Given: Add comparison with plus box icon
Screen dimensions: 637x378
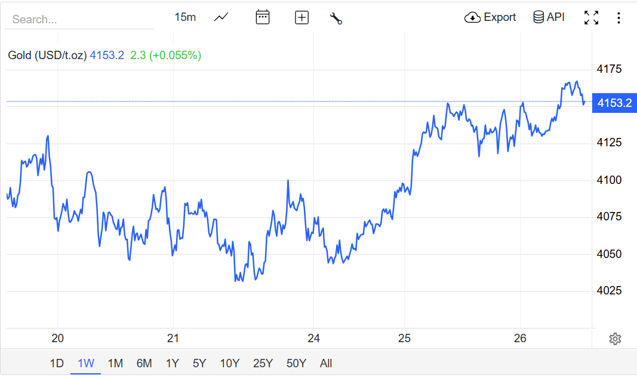Looking at the screenshot, I should (301, 17).
